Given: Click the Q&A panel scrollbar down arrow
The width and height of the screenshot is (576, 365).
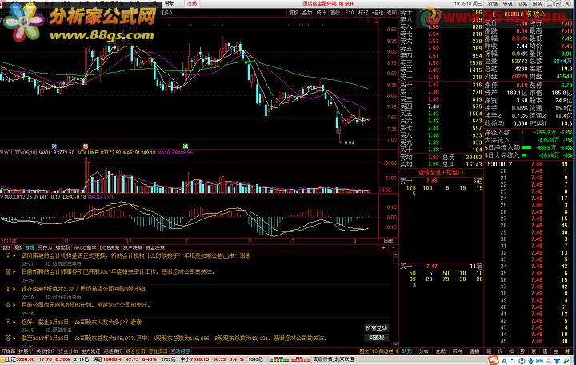Looking at the screenshot, I should (396, 345).
